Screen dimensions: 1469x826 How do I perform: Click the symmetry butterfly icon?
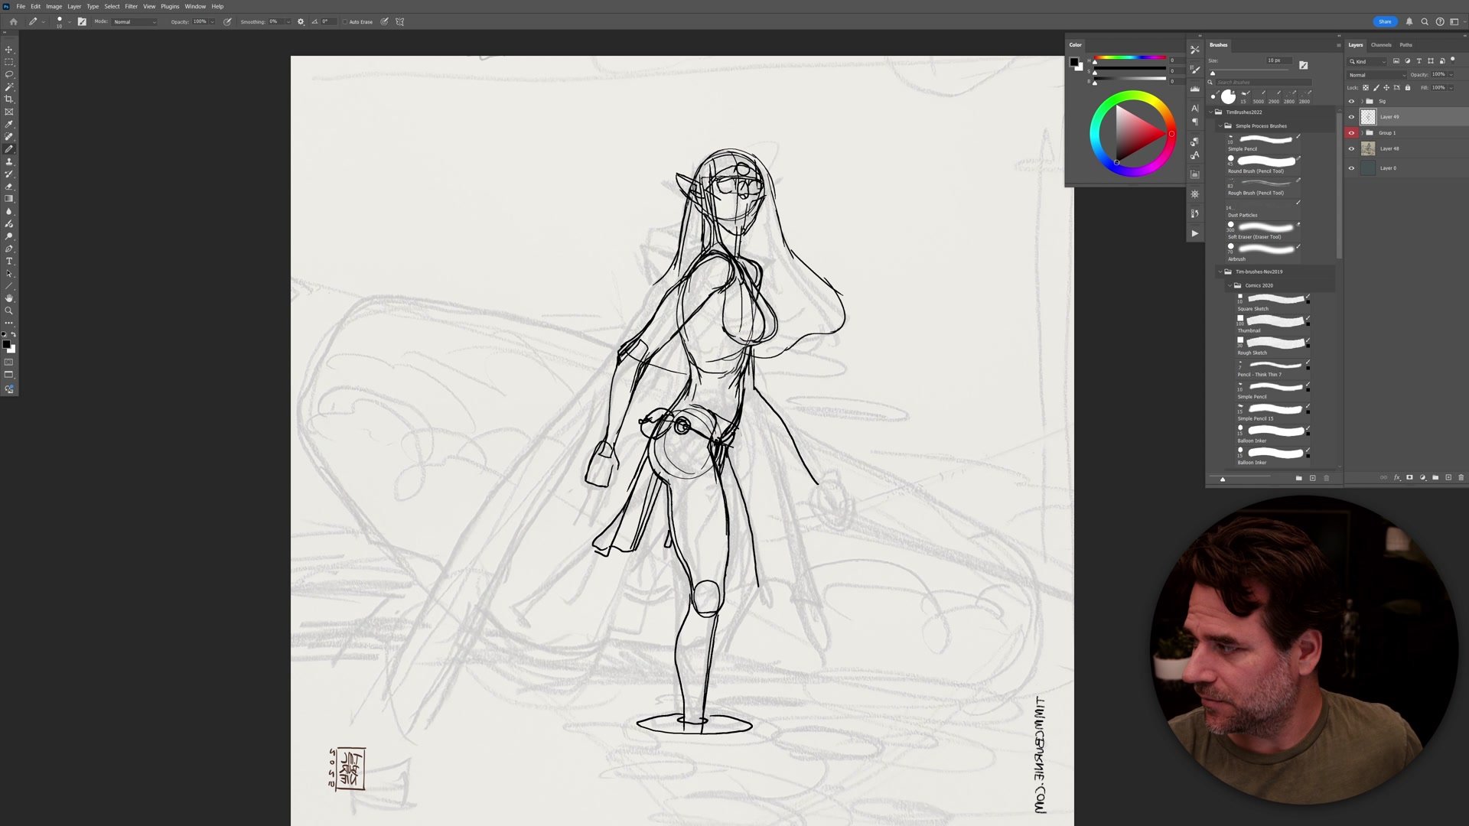pos(399,21)
